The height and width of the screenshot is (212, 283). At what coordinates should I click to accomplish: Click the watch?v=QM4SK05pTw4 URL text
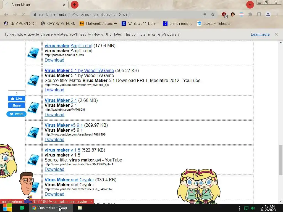[x=79, y=164]
